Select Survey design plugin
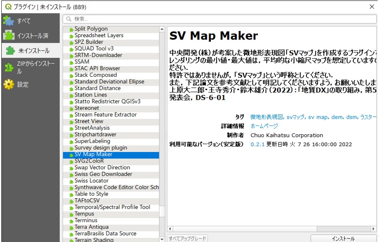This screenshot has height=242, width=379. [111, 147]
